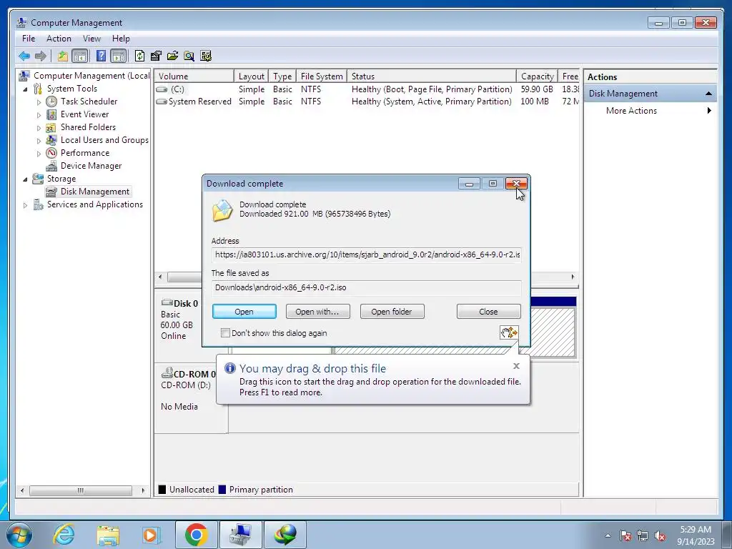Switch to Google Chrome in the taskbar
This screenshot has height=549, width=732.
click(x=196, y=535)
